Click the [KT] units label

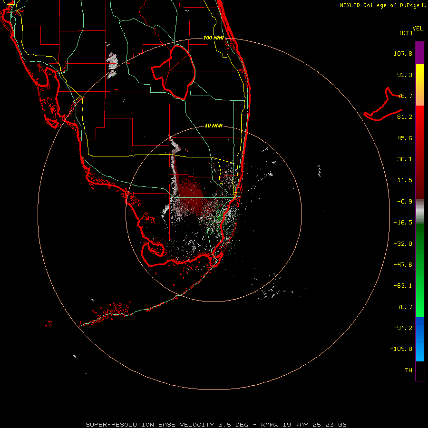(406, 33)
